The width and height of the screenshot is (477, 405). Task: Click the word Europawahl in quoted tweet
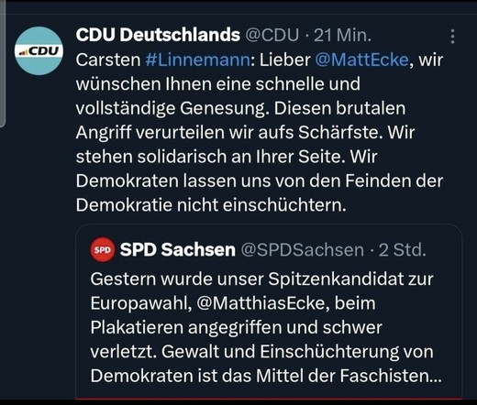tap(141, 303)
